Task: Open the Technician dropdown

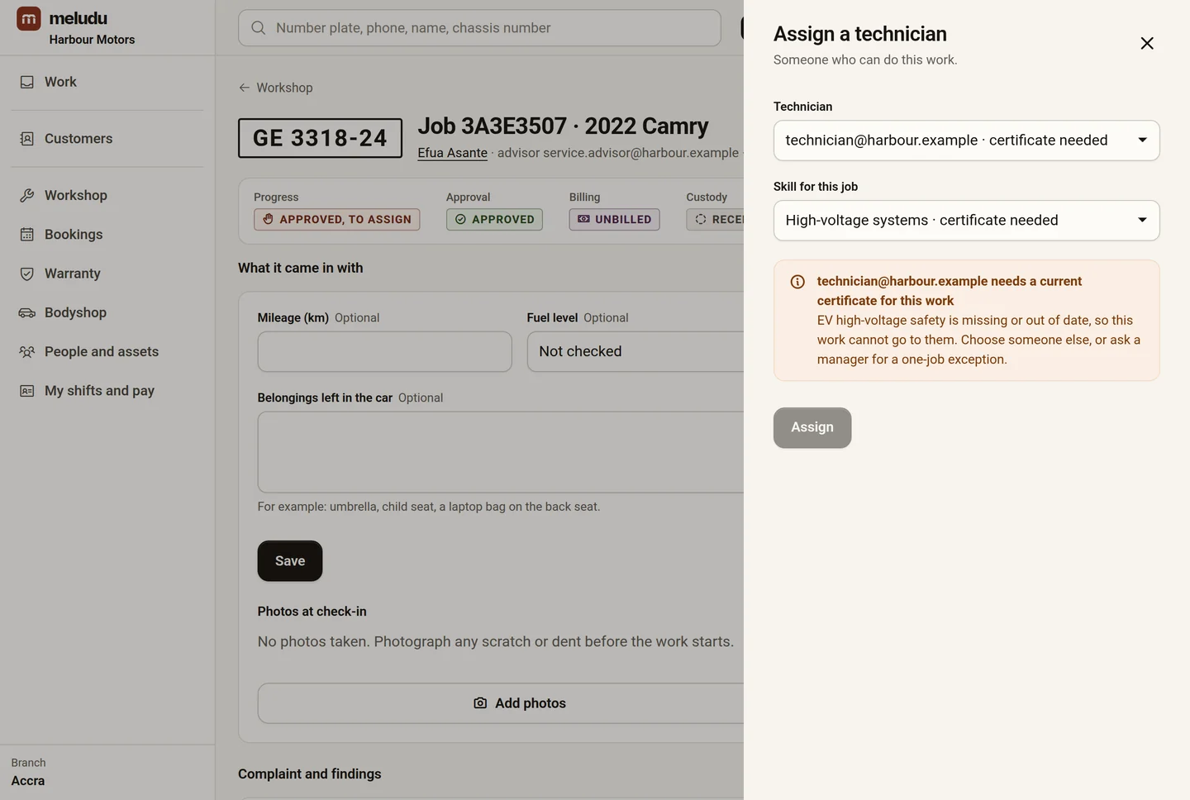Action: click(x=967, y=140)
